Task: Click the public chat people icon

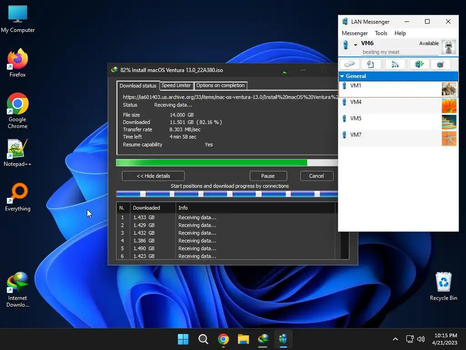Action: (x=440, y=64)
